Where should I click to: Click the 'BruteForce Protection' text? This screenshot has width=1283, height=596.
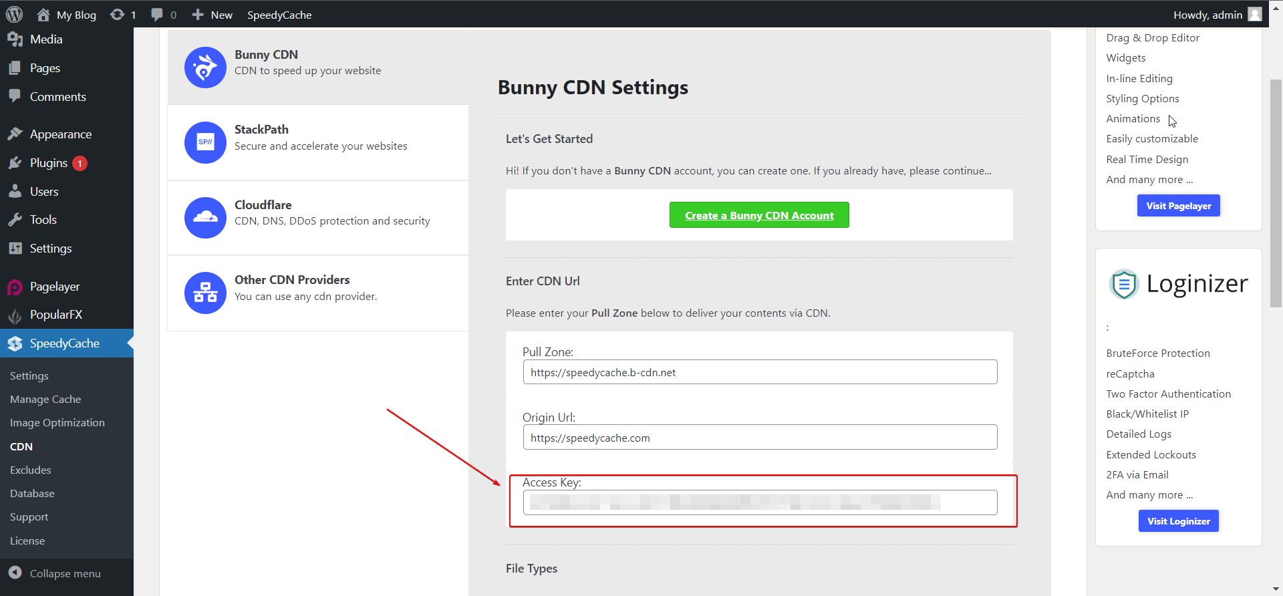pos(1158,353)
